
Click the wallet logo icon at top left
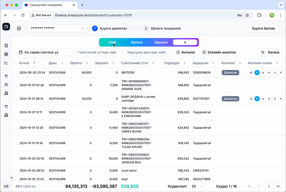[6, 27]
